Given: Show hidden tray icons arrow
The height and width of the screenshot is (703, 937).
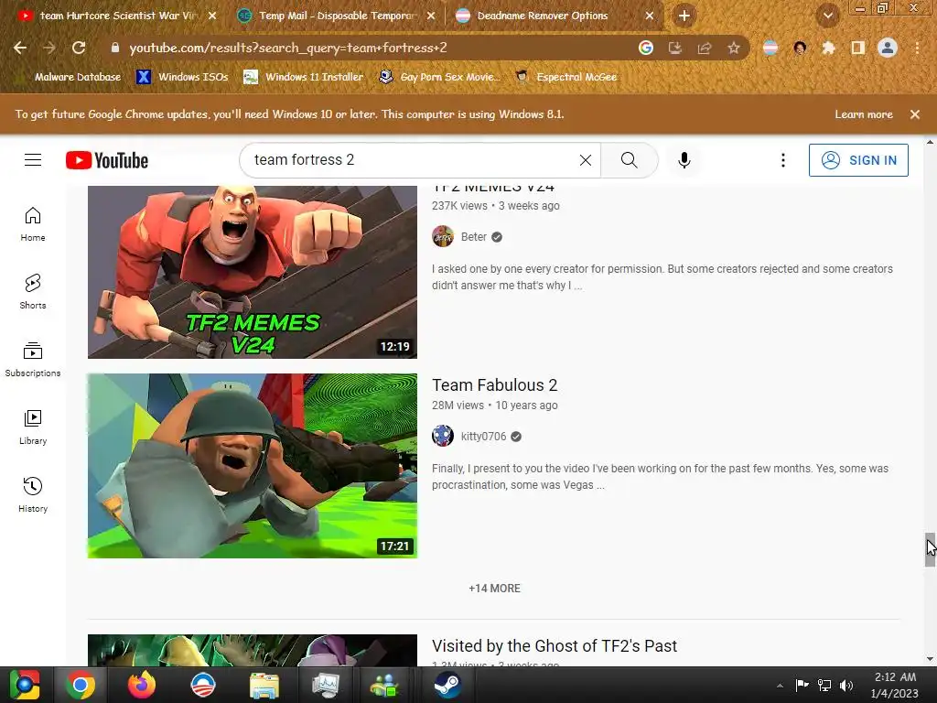Looking at the screenshot, I should pyautogui.click(x=780, y=686).
